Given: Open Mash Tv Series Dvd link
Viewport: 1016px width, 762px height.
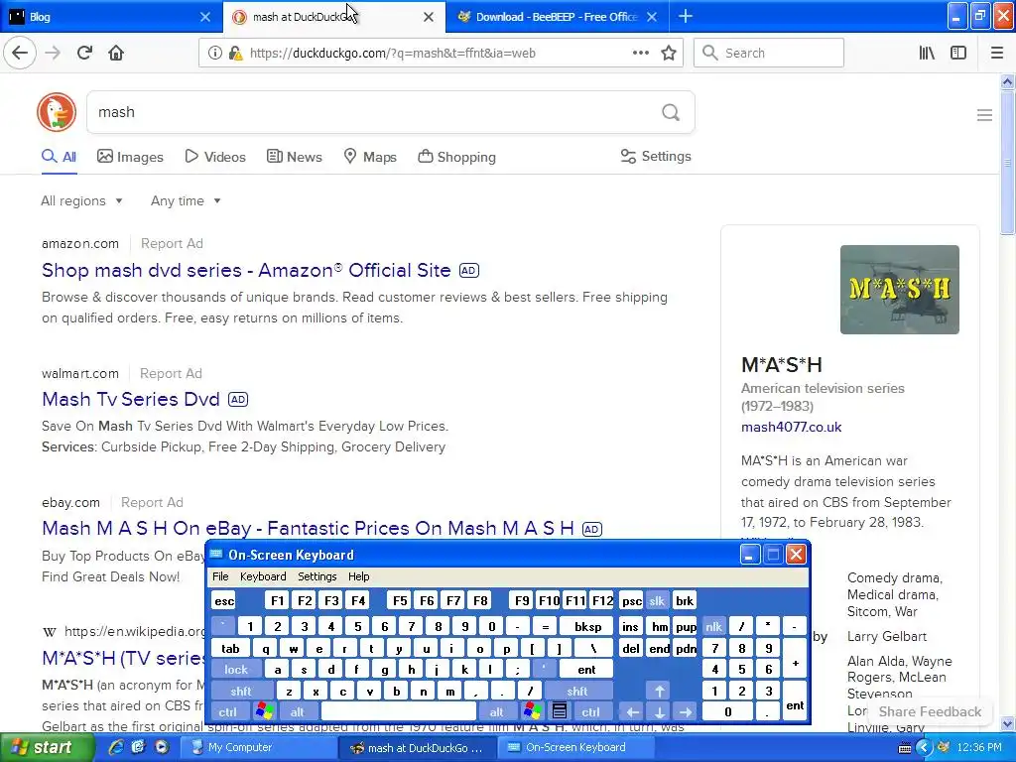Looking at the screenshot, I should (131, 399).
